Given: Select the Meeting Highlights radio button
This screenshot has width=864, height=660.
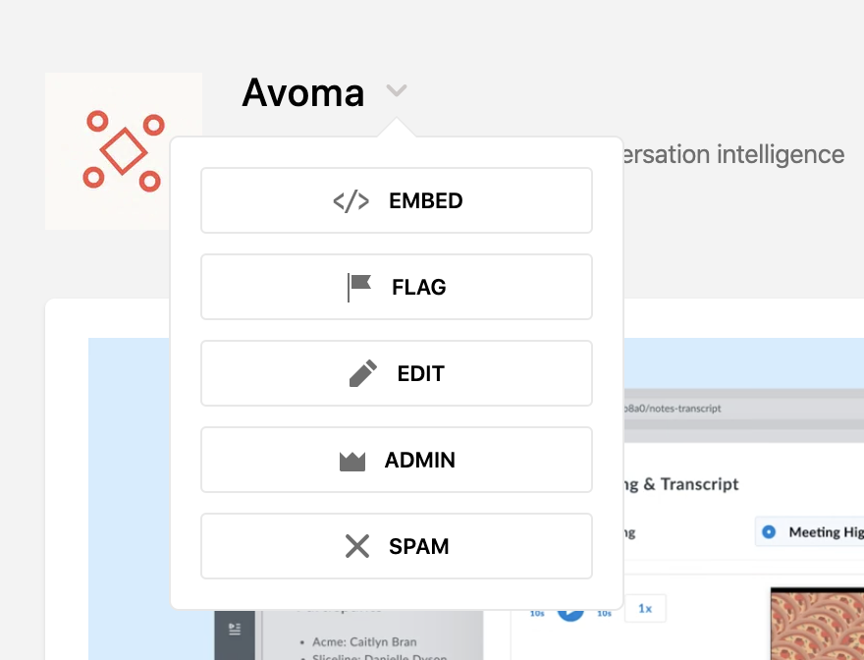Looking at the screenshot, I should tap(769, 532).
